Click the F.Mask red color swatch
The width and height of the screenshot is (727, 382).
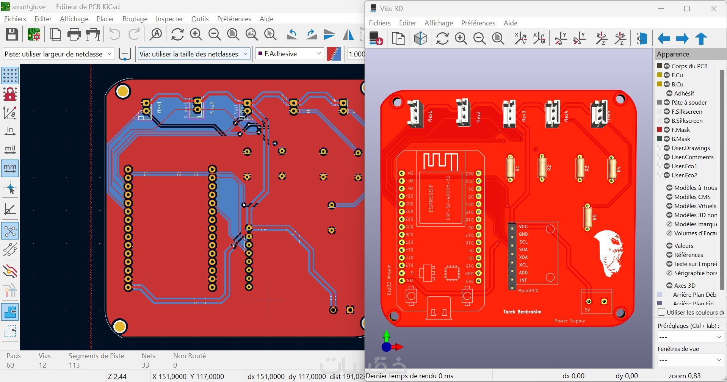click(x=660, y=130)
